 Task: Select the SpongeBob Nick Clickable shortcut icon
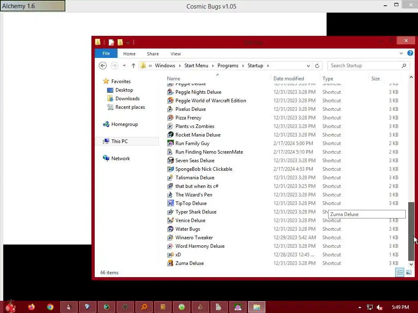tap(170, 169)
